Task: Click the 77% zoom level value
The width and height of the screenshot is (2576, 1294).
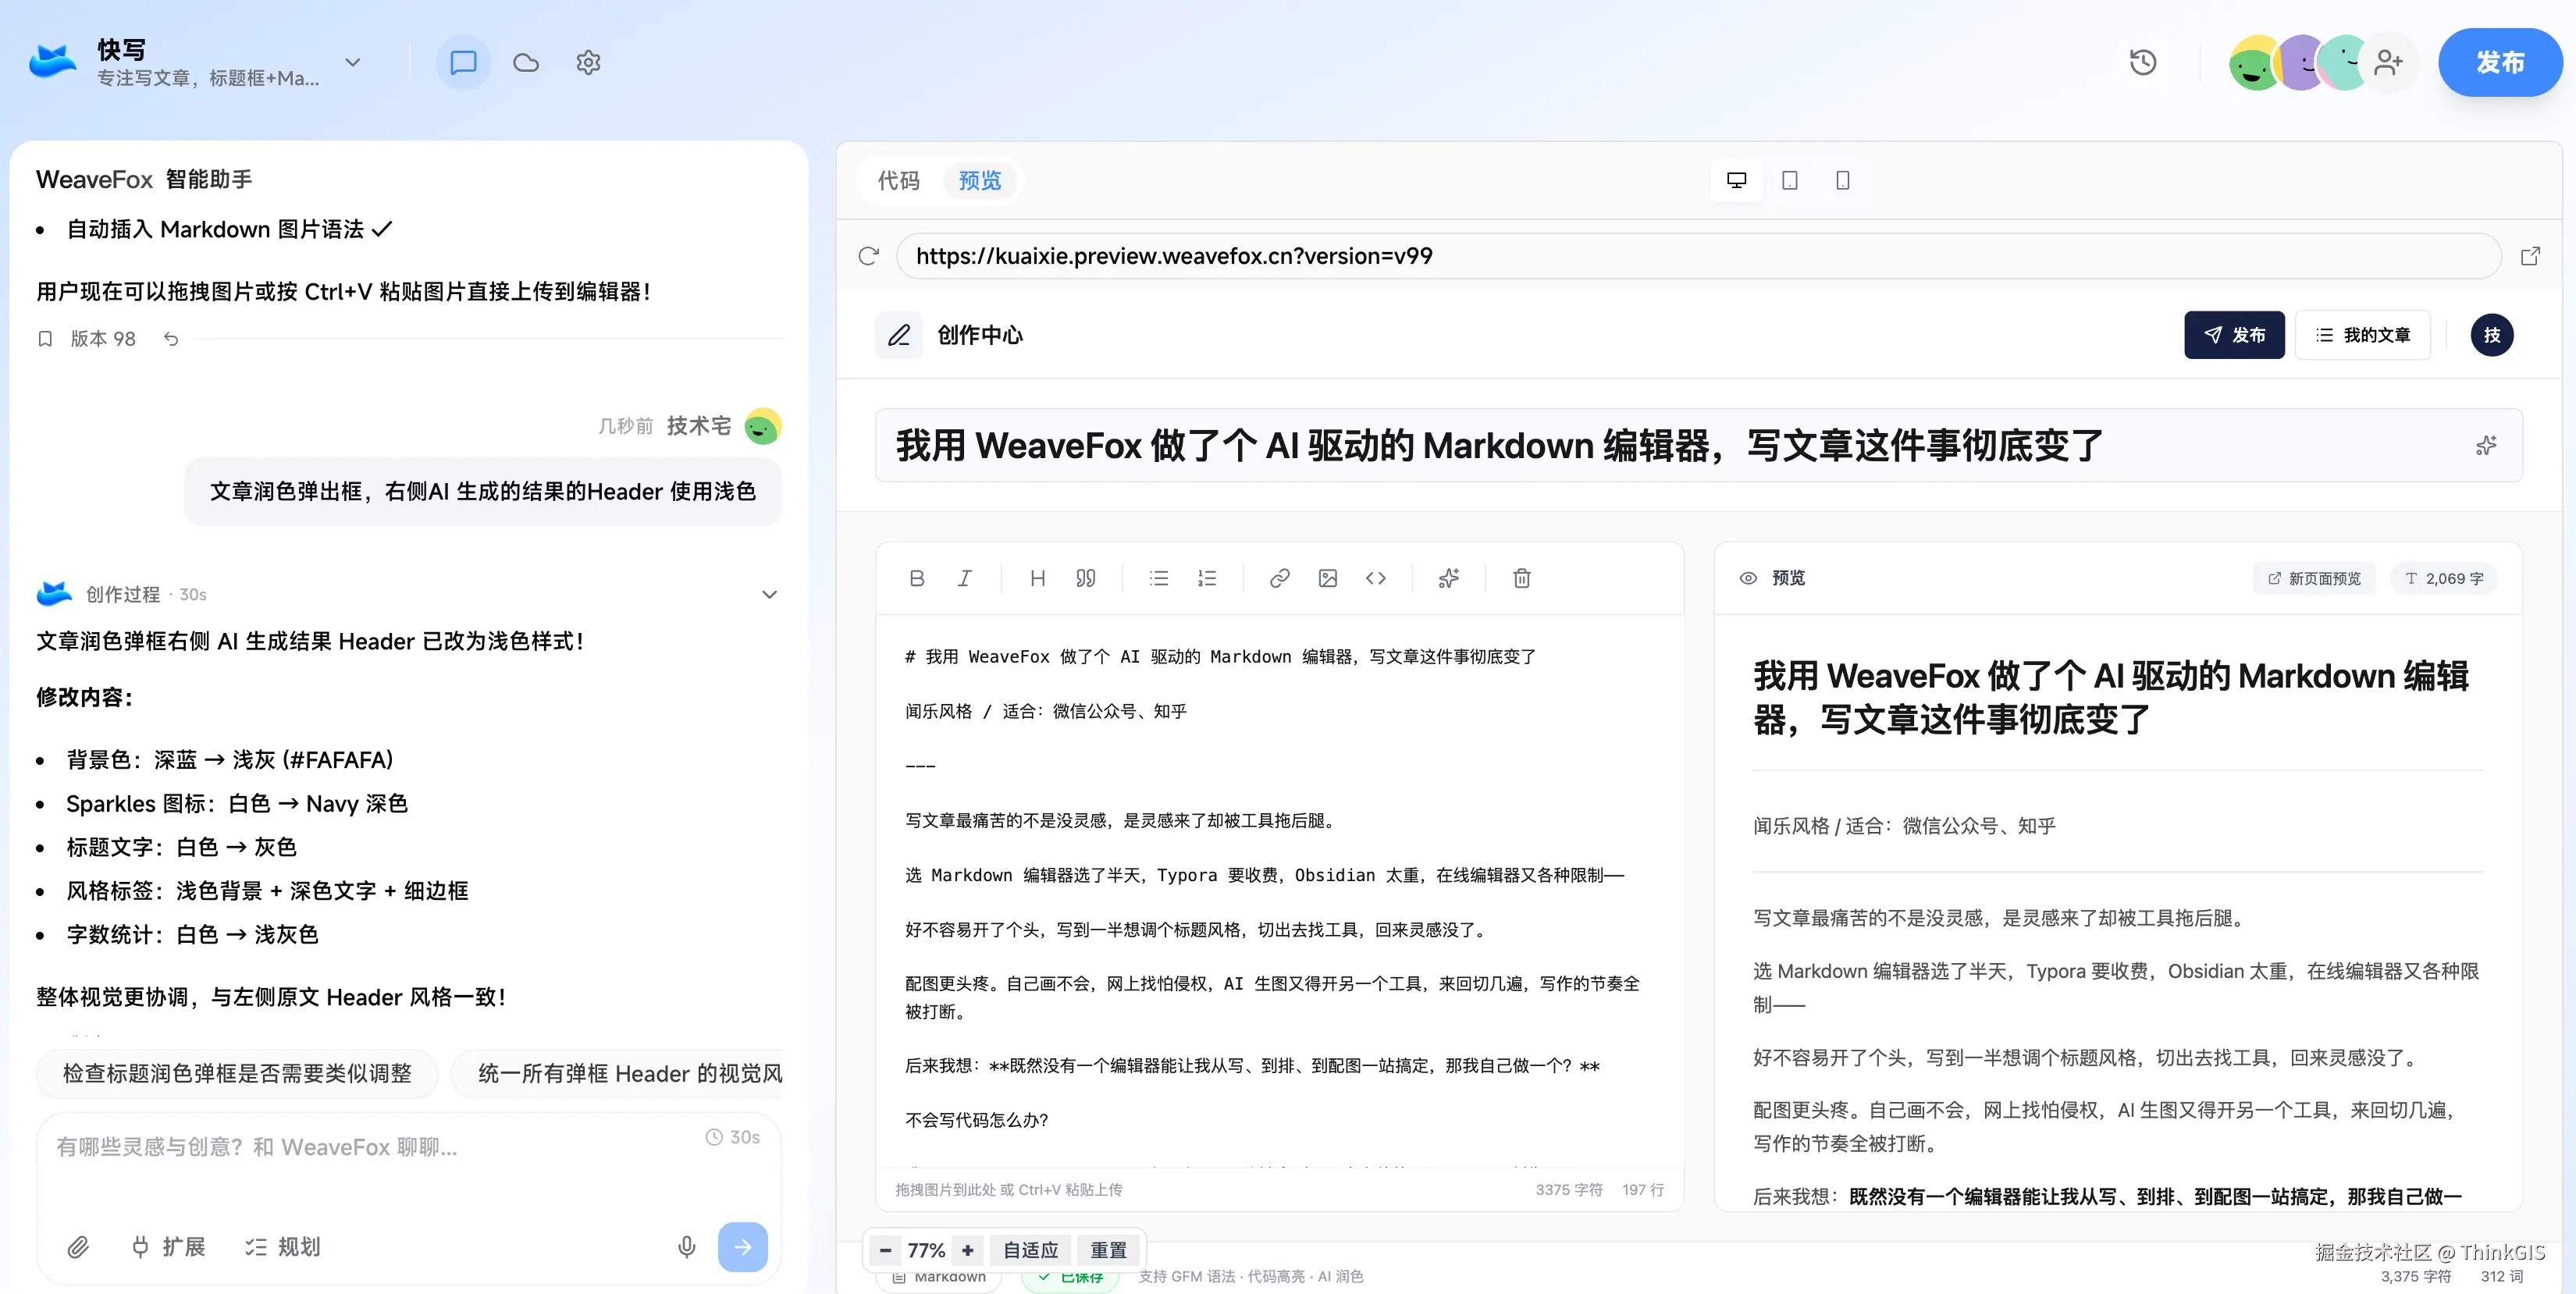Action: click(x=926, y=1250)
